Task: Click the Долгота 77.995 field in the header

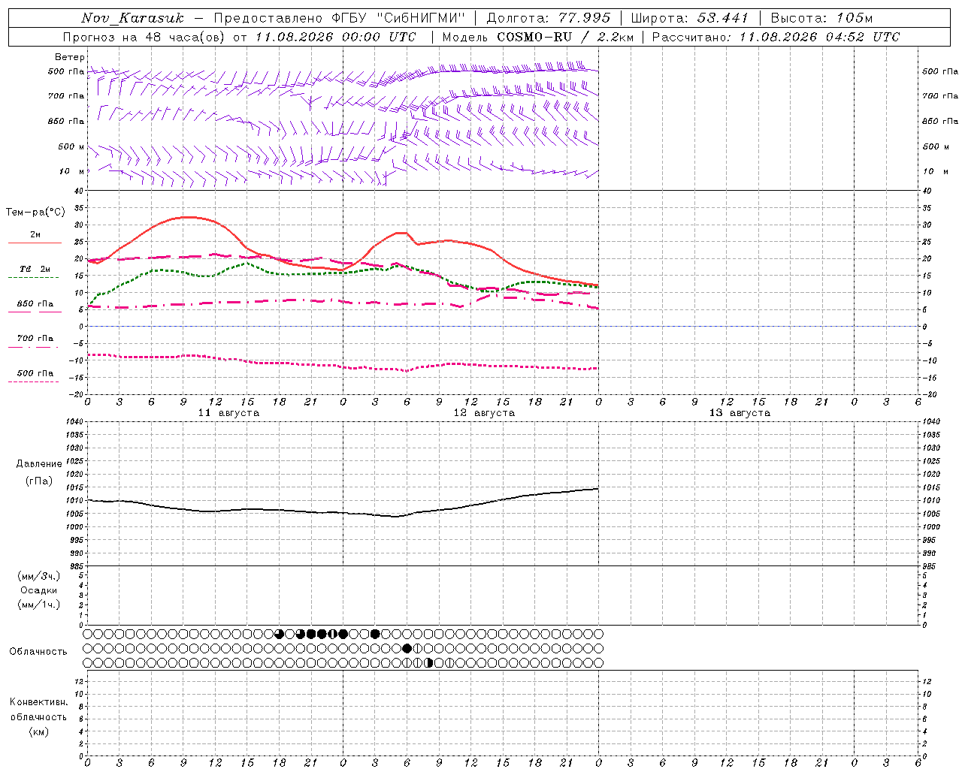Action: pyautogui.click(x=548, y=18)
